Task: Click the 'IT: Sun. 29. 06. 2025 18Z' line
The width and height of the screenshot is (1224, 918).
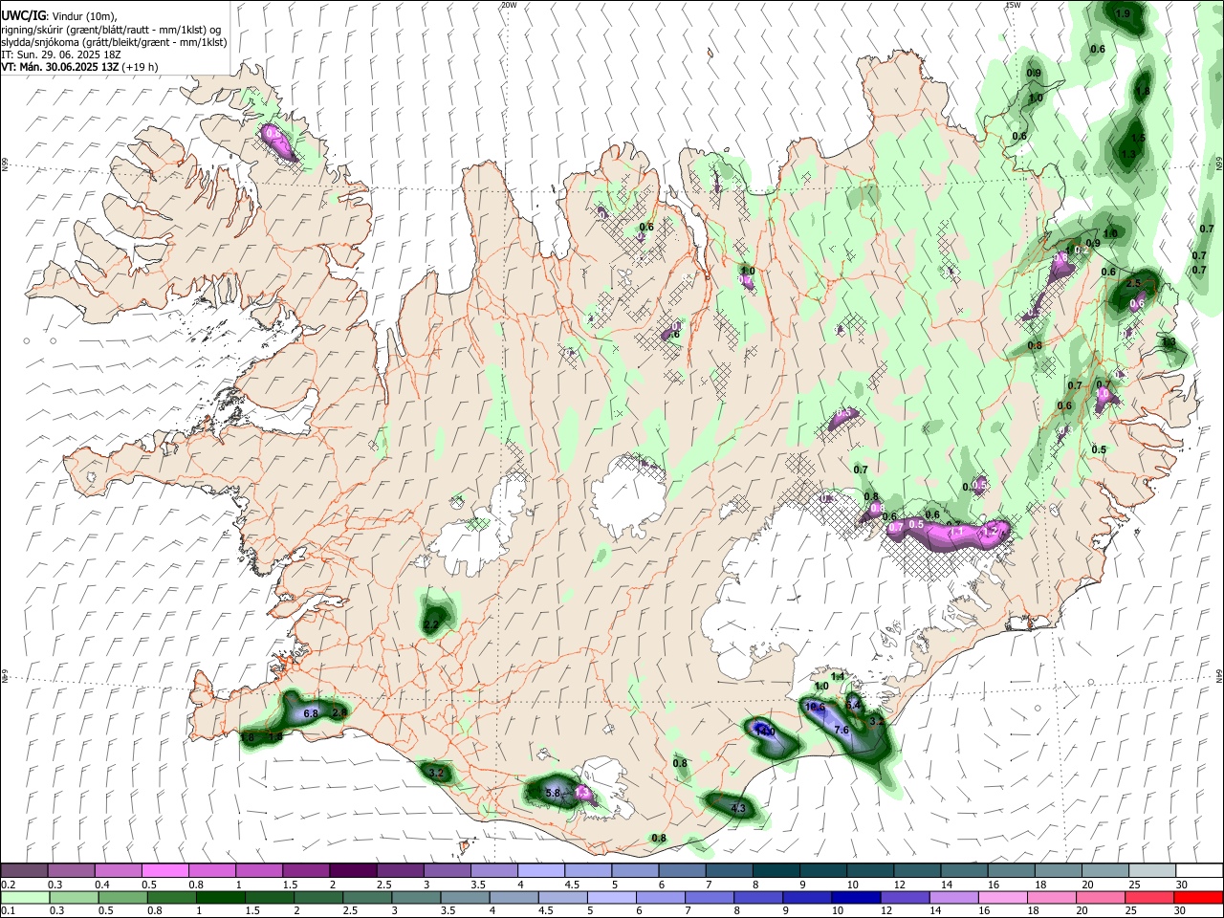Action: (x=63, y=55)
